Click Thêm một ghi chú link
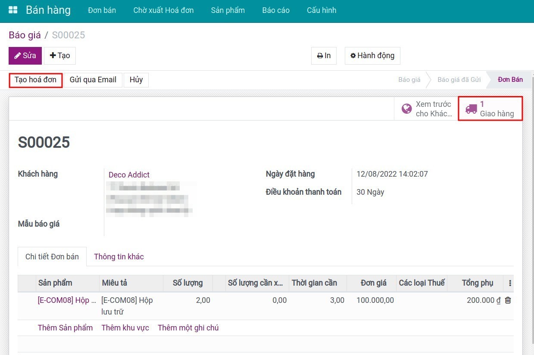 [188, 328]
